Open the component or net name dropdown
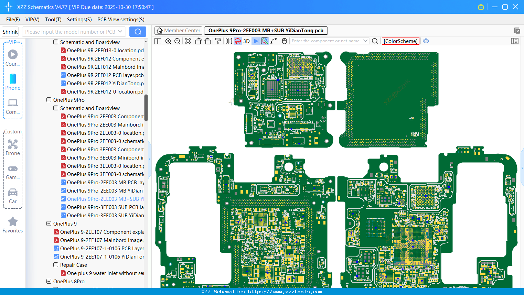The image size is (524, 295). [365, 41]
